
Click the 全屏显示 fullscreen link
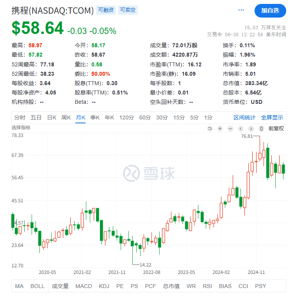(272, 117)
